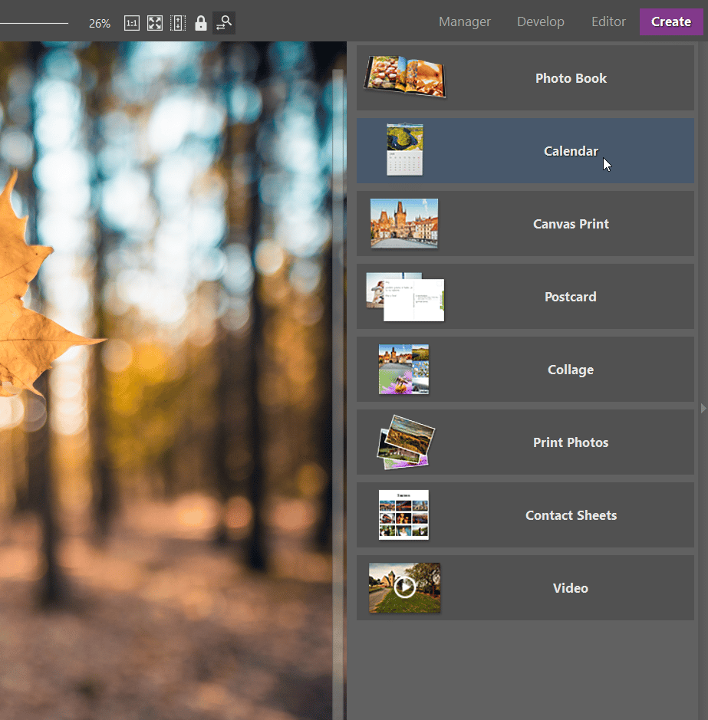This screenshot has height=720, width=708.
Task: Click the 26% zoom value
Action: [100, 24]
